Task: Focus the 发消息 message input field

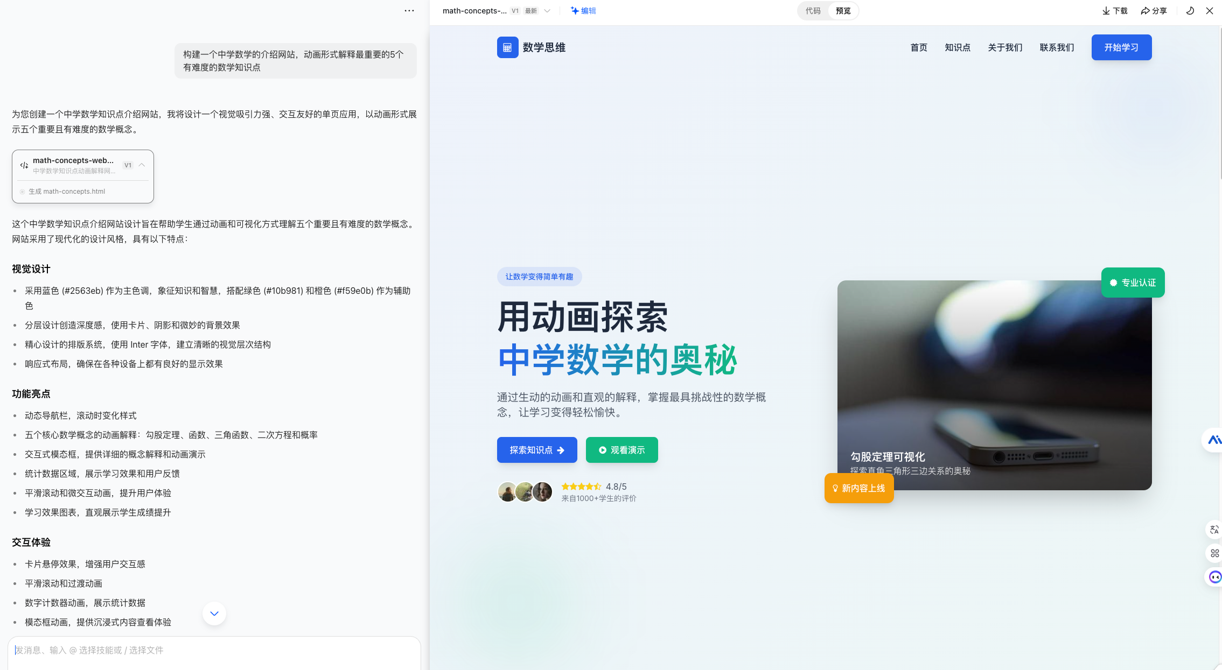Action: point(214,650)
